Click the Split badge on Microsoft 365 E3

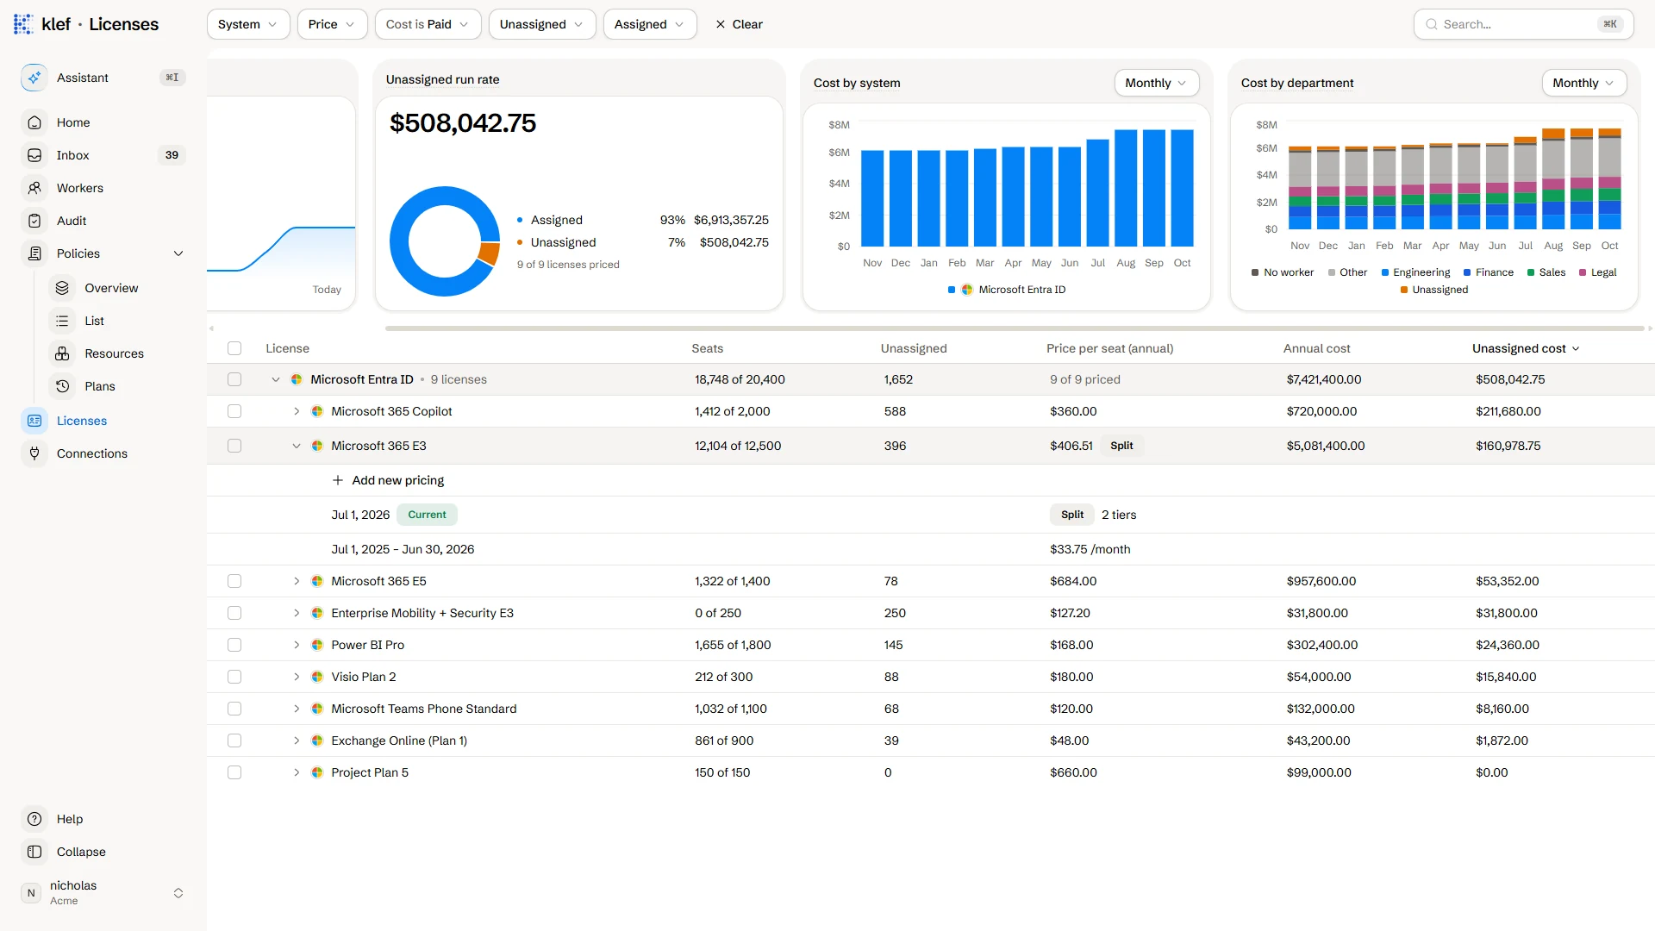(x=1121, y=446)
